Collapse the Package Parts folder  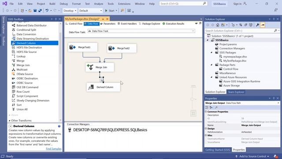[211, 65]
